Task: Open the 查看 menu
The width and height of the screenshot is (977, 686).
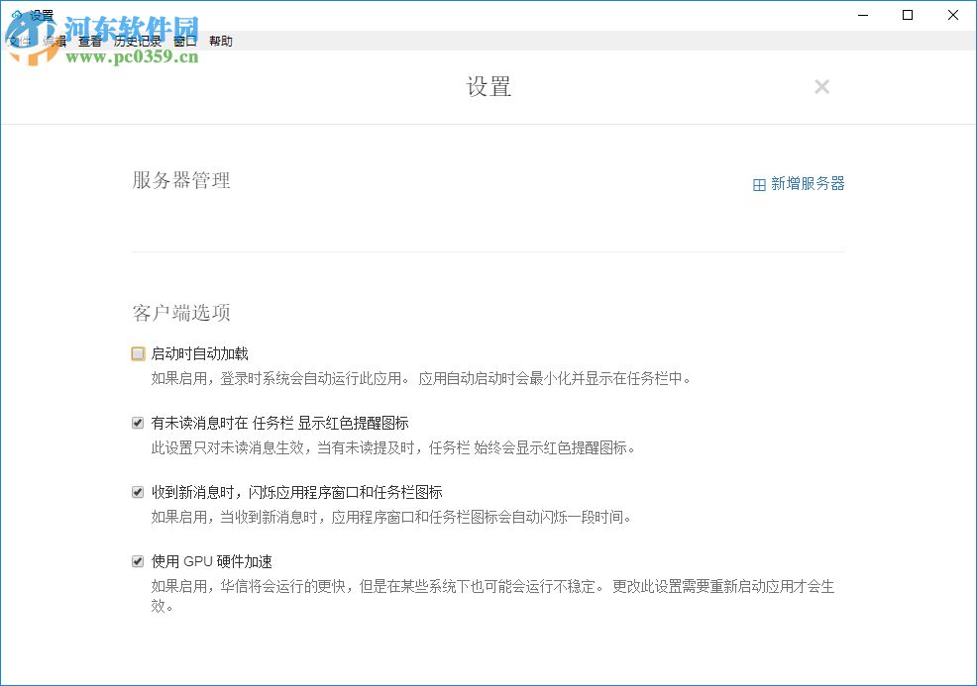Action: [x=89, y=41]
